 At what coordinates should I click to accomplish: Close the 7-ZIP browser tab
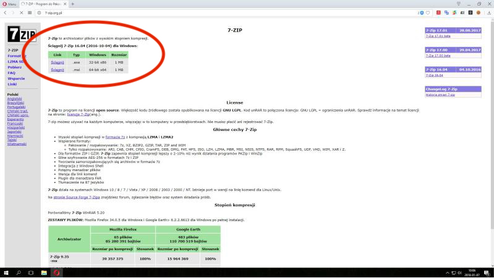65,4
